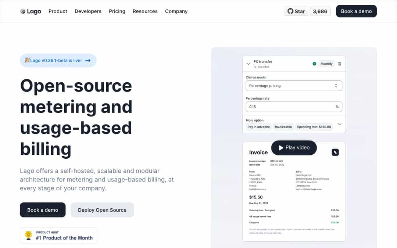The width and height of the screenshot is (397, 248).
Task: Click Book a demo in the header
Action: [x=356, y=11]
